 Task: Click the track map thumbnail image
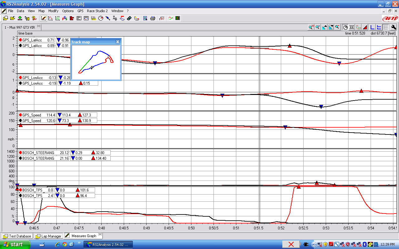tap(96, 62)
